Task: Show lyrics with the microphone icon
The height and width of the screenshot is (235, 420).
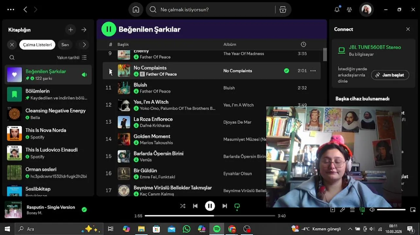Action: click(342, 210)
